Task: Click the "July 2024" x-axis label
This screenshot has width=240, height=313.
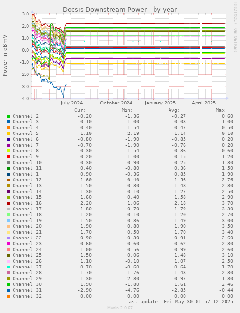Action: (71, 103)
